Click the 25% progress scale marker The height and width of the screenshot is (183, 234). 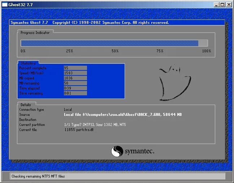[70, 51]
